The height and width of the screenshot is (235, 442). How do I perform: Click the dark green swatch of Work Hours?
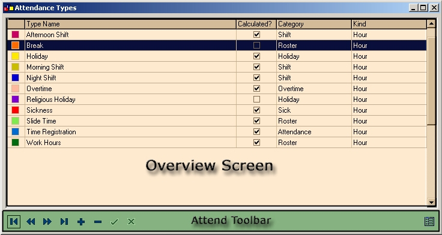coord(15,143)
